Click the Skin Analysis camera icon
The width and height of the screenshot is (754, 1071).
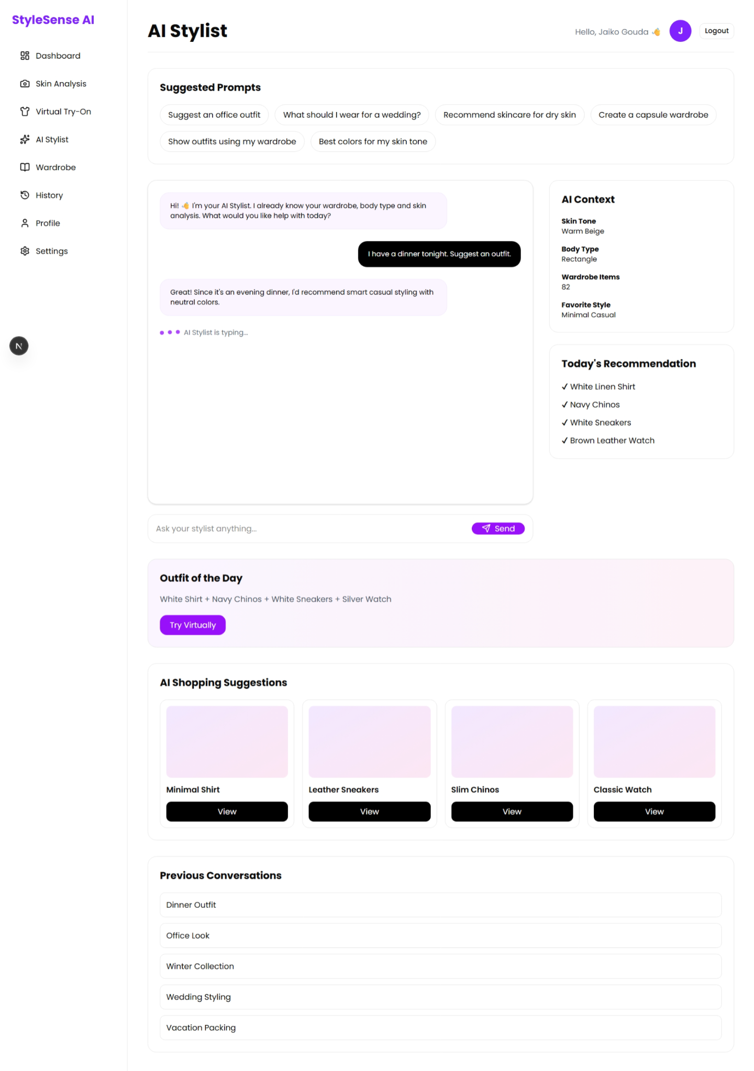[25, 84]
